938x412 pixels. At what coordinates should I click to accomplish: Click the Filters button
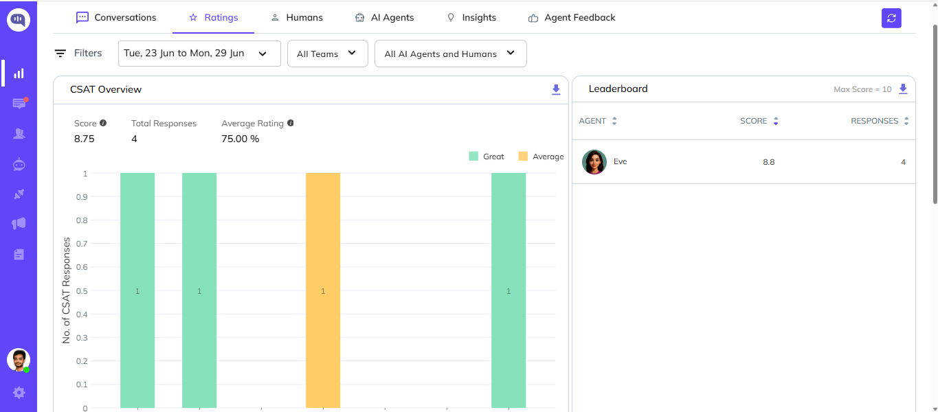[78, 53]
